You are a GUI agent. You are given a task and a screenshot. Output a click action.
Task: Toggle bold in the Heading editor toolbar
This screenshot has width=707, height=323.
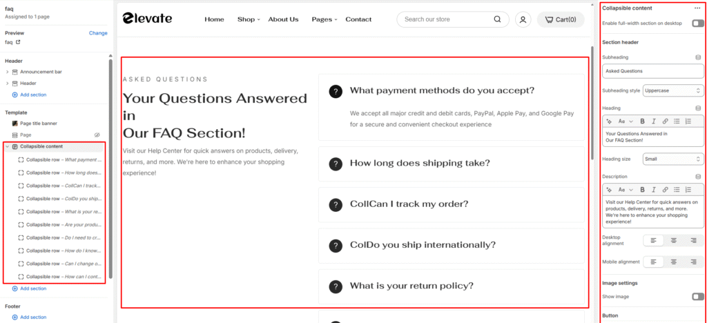click(x=642, y=121)
